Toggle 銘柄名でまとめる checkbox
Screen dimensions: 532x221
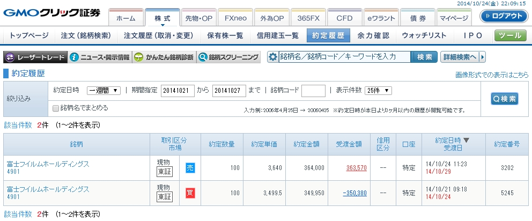(x=56, y=108)
